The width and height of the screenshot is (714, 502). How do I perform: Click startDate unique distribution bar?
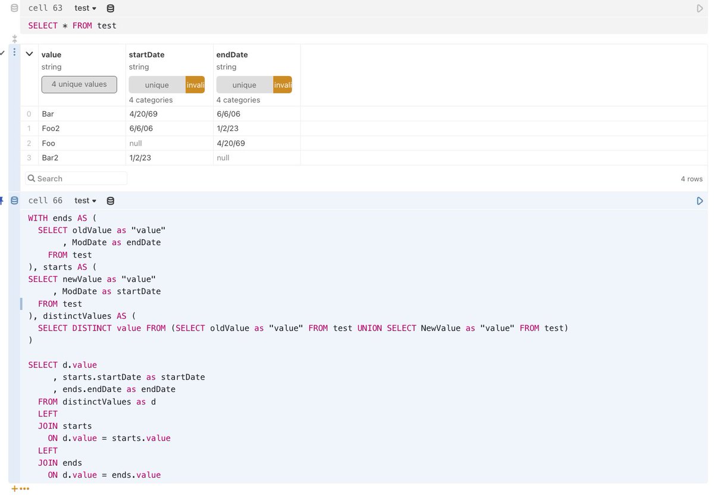pos(157,84)
